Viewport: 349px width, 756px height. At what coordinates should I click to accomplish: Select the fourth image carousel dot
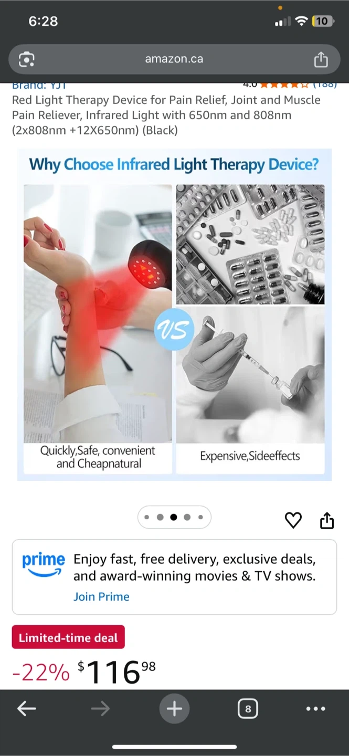pyautogui.click(x=187, y=517)
